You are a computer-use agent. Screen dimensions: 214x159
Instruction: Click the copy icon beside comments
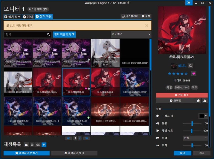click(x=198, y=101)
